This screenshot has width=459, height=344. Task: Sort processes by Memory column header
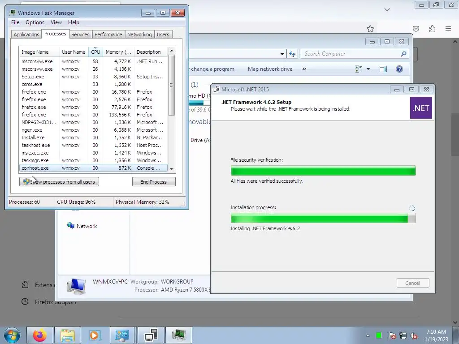click(x=118, y=52)
